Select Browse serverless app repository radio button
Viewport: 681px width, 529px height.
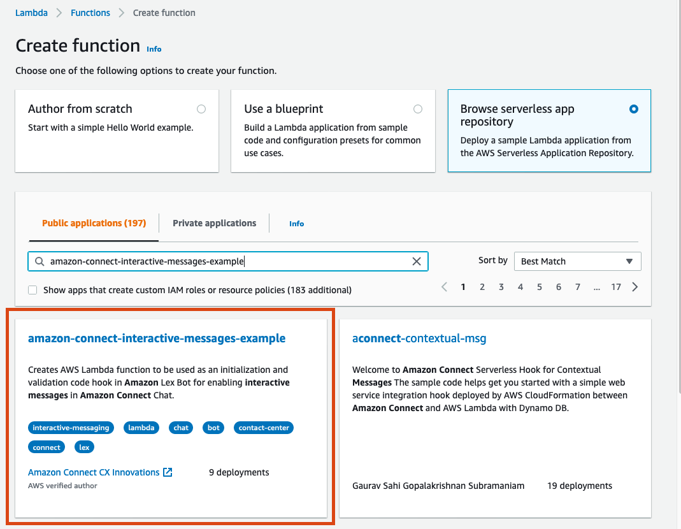(634, 109)
